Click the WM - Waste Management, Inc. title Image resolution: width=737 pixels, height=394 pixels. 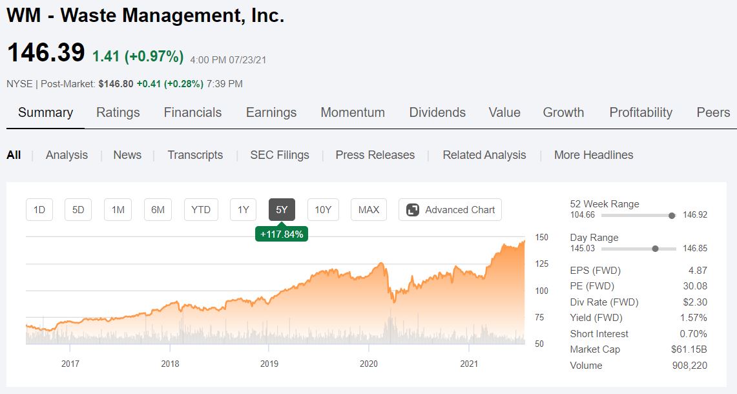145,16
